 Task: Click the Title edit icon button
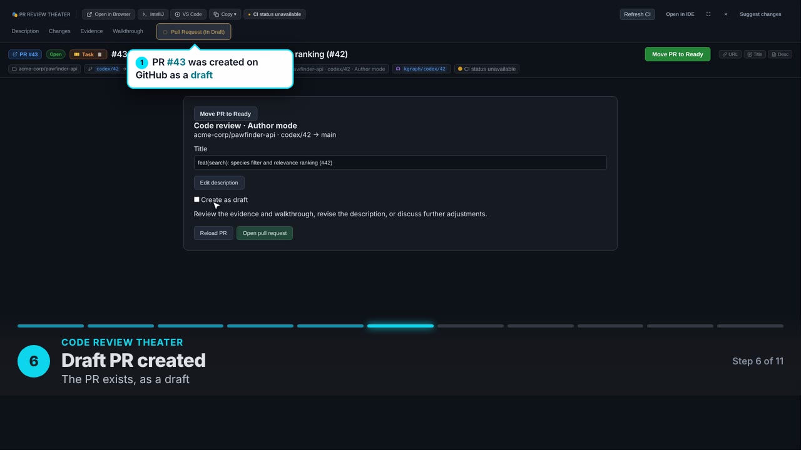[755, 54]
